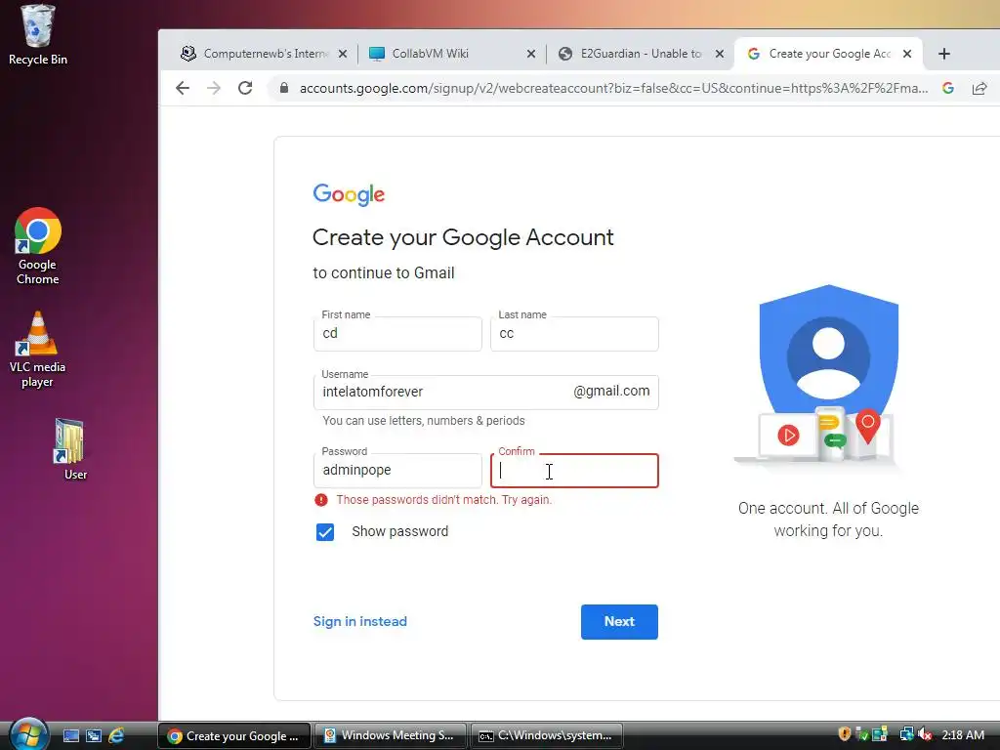Toggle the Show password checkbox

click(325, 532)
